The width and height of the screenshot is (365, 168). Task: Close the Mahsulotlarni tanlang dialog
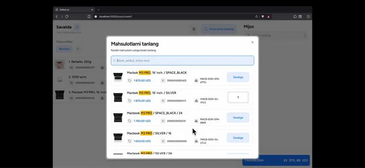point(252,42)
